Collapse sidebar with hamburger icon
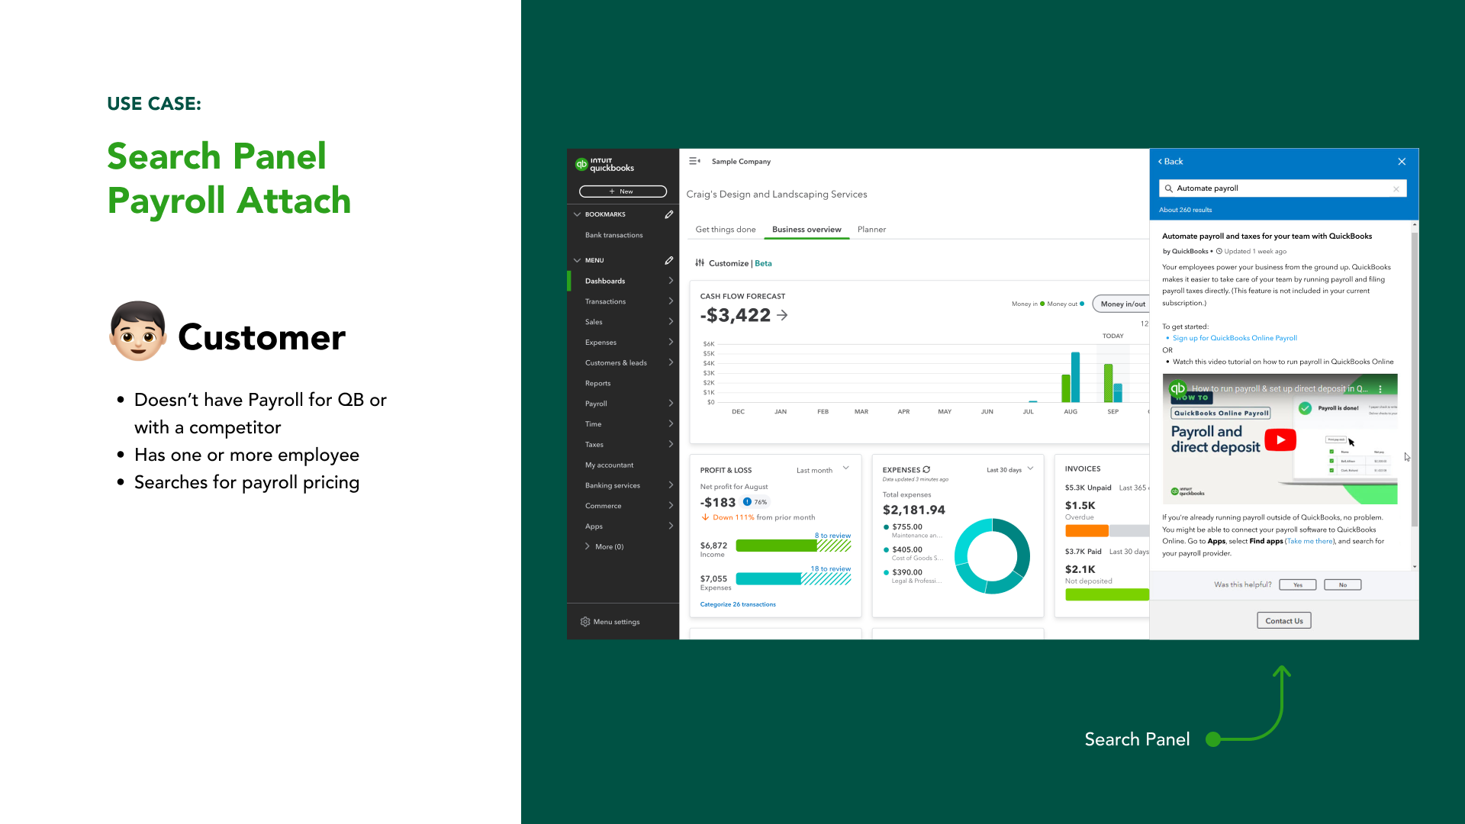This screenshot has width=1465, height=824. [694, 161]
